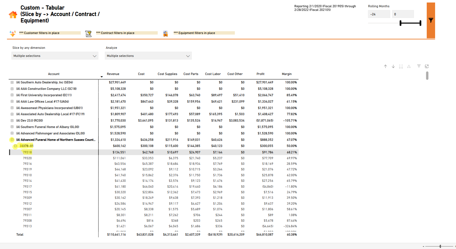
Task: Expand AAA Construction Company LLC row
Action: pos(12,89)
